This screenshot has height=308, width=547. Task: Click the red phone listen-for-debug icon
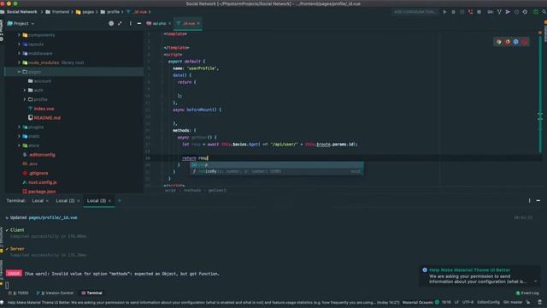[x=470, y=12]
